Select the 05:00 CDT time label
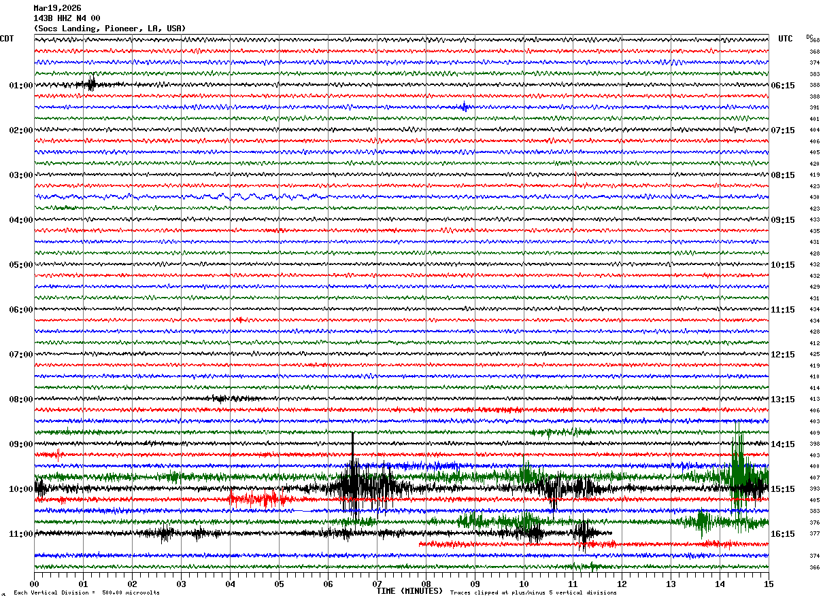Screen dimensions: 823x602 20,265
